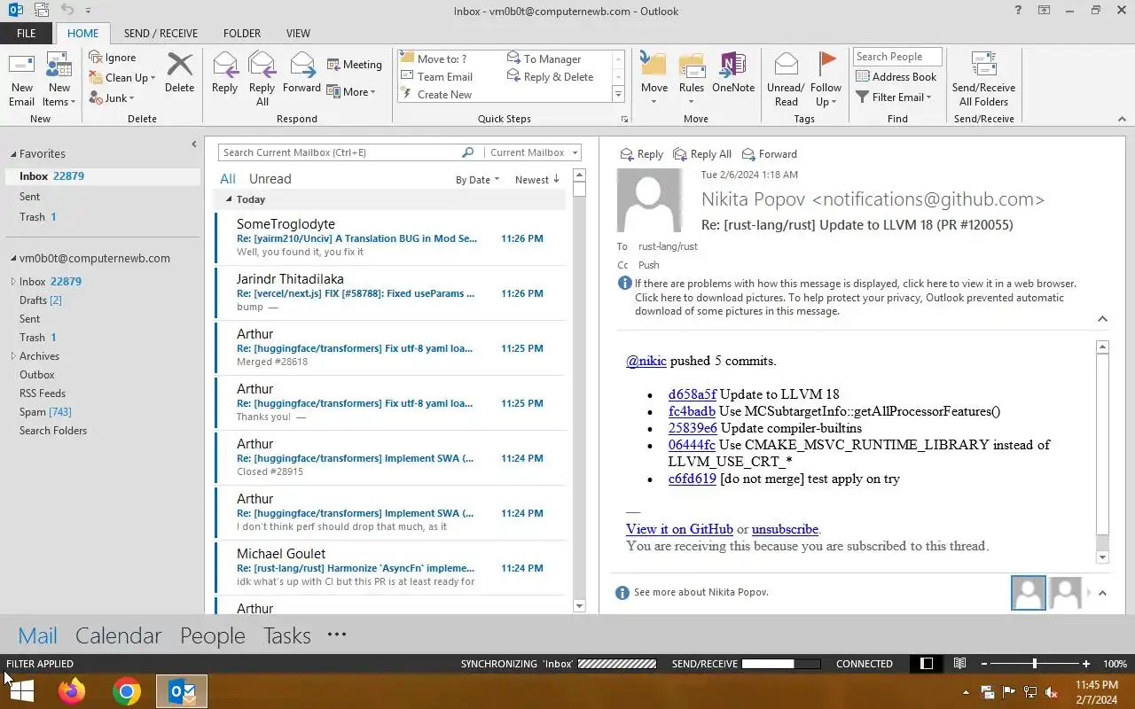Collapse the Favorites section
This screenshot has width=1135, height=709.
(12, 154)
